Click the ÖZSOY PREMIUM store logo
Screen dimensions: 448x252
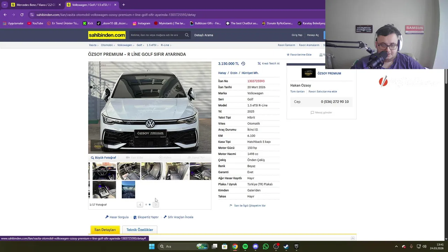[x=308, y=73]
